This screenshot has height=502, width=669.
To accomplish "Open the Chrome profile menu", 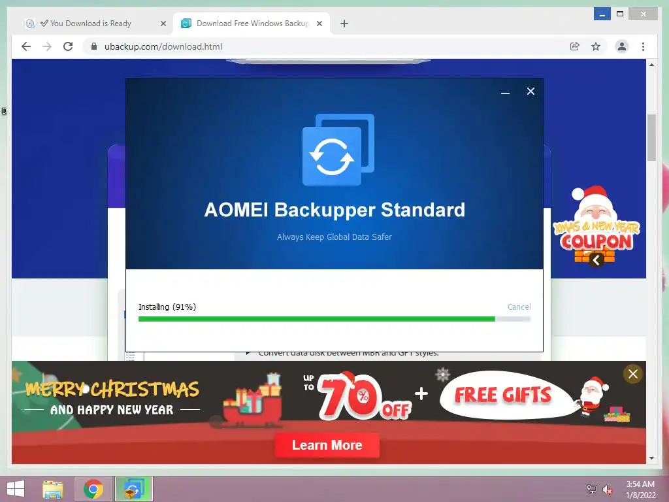I will coord(622,46).
